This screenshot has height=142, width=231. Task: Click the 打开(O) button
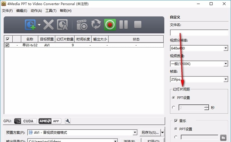click(x=153, y=140)
